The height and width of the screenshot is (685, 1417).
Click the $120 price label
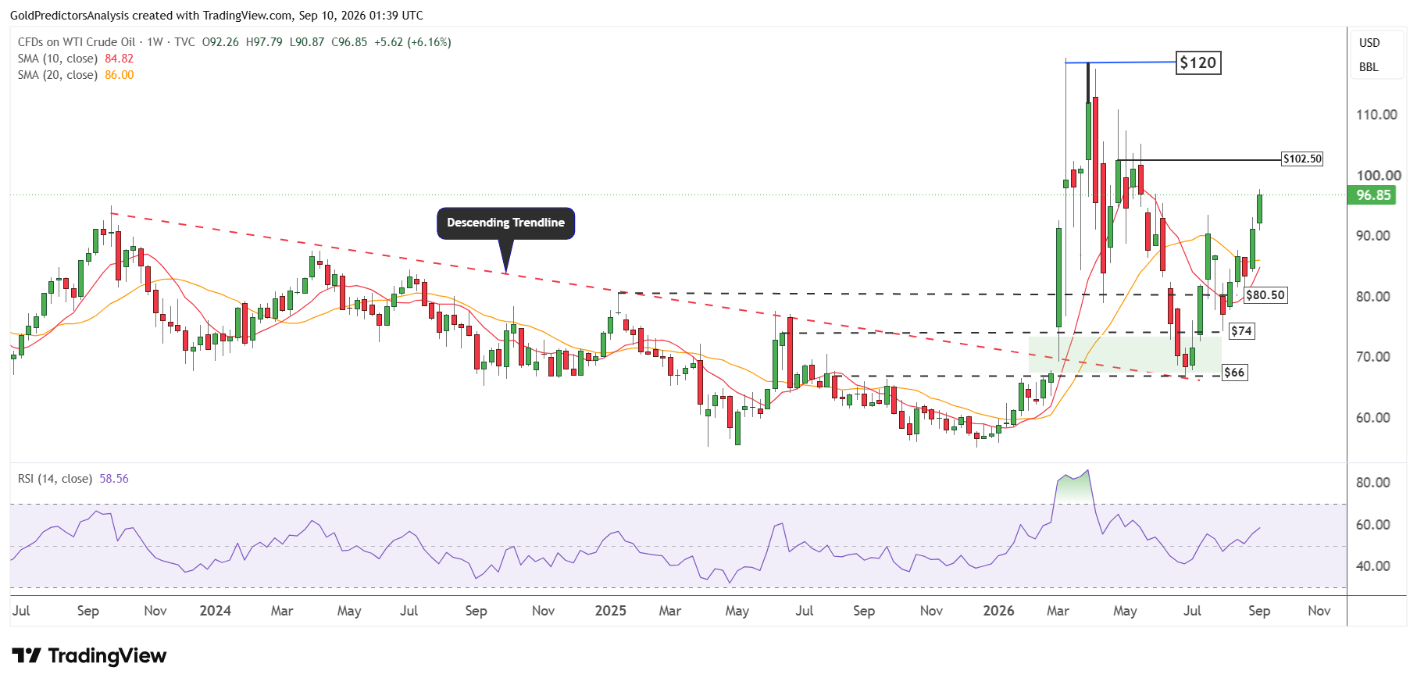(x=1198, y=62)
